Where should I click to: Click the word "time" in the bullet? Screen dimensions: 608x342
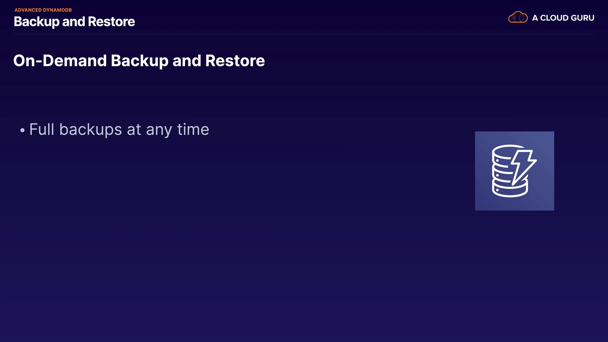pos(193,130)
